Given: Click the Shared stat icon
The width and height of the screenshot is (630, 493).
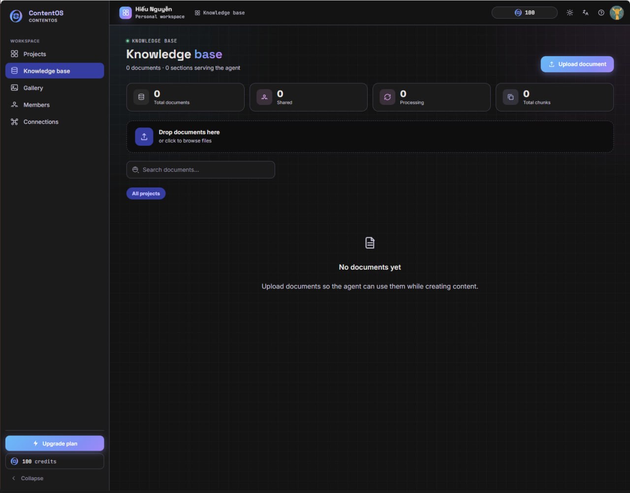Looking at the screenshot, I should (264, 97).
